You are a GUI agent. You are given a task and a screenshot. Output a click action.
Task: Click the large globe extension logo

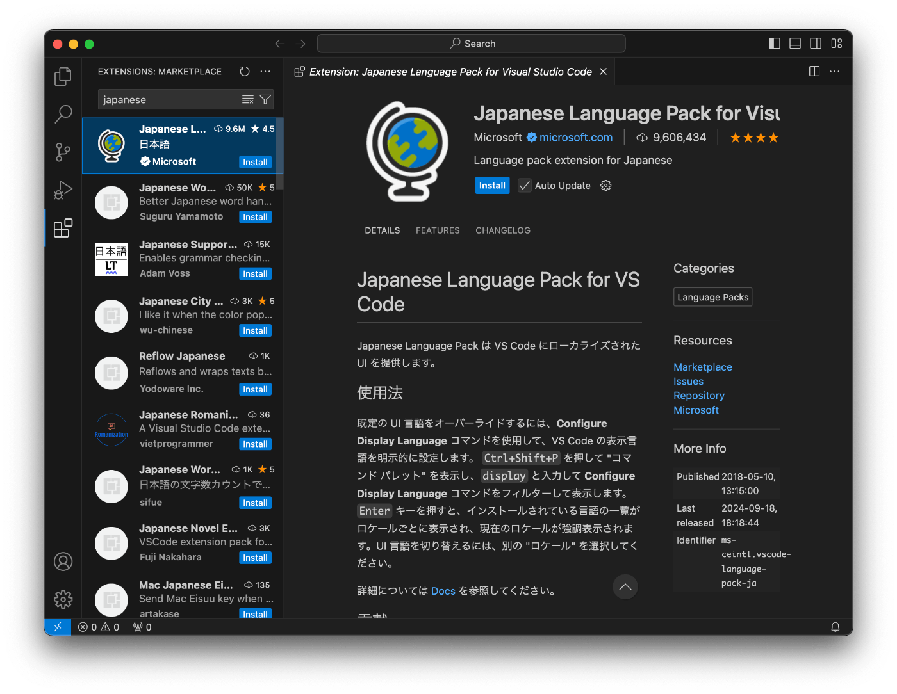[407, 152]
